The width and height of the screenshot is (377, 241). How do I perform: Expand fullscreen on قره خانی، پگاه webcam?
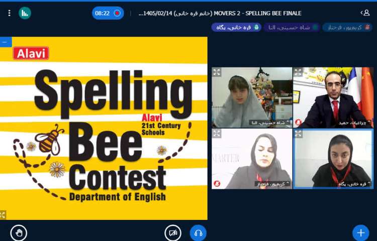pyautogui.click(x=298, y=133)
